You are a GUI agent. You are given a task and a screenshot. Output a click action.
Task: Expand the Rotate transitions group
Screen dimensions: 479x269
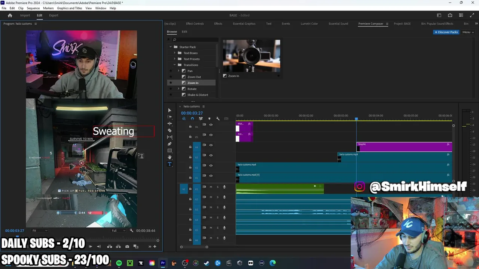click(179, 89)
